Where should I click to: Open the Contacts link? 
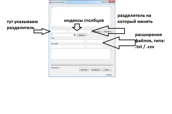(x=109, y=75)
